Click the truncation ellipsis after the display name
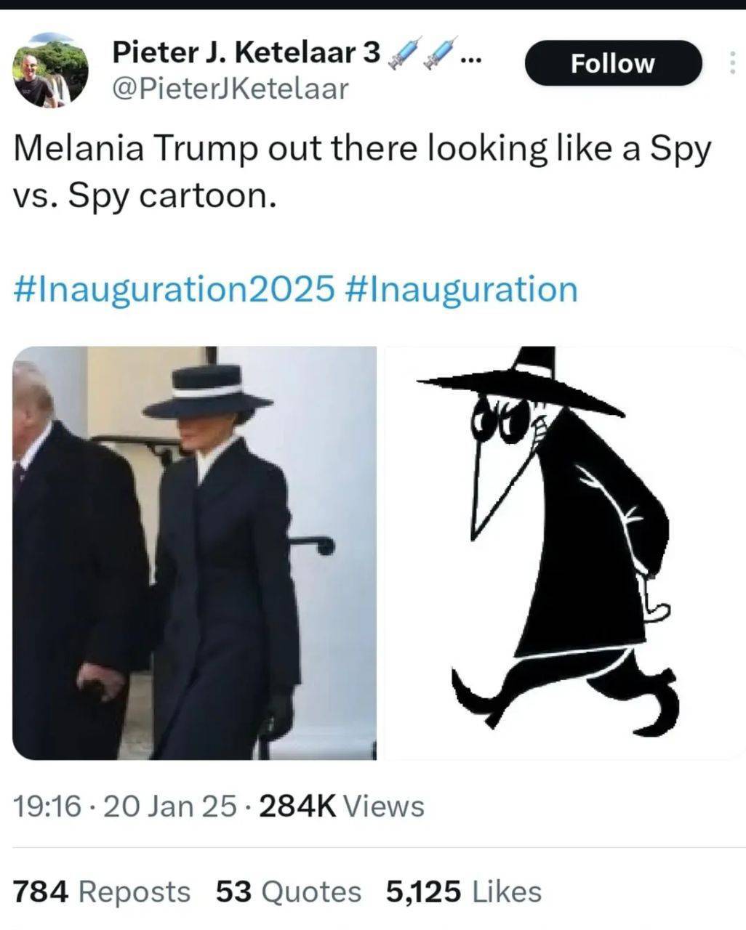 471,55
